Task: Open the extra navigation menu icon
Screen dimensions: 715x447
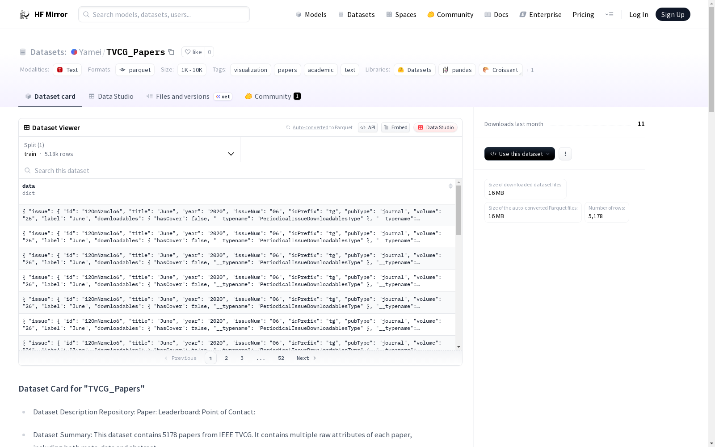Action: [x=609, y=14]
